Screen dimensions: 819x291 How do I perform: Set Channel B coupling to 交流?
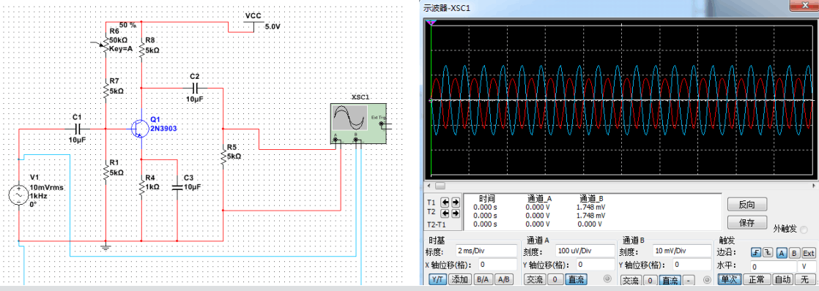click(x=630, y=279)
